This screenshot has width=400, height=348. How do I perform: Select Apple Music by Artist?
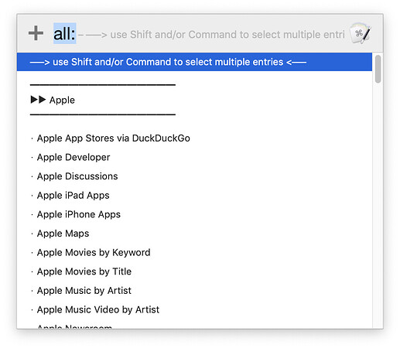[x=84, y=291]
